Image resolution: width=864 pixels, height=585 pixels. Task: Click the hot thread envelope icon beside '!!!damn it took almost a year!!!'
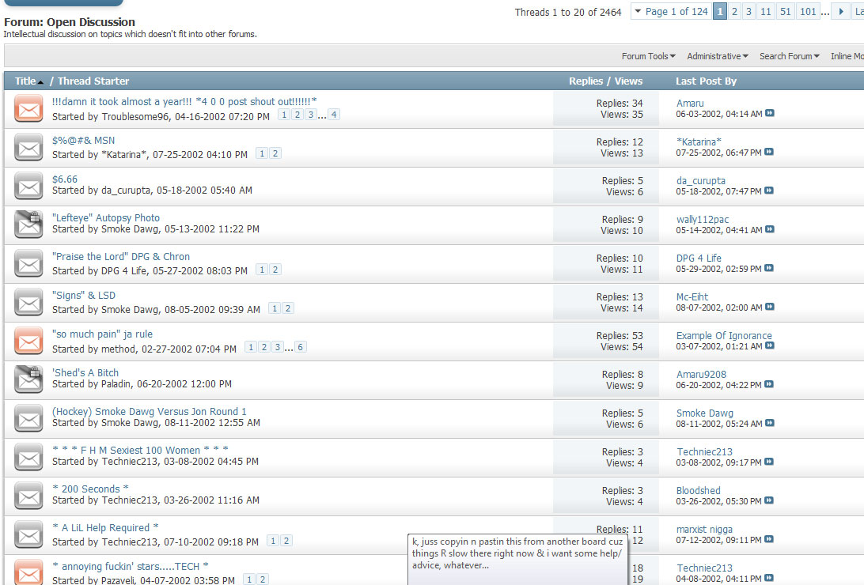pyautogui.click(x=28, y=108)
